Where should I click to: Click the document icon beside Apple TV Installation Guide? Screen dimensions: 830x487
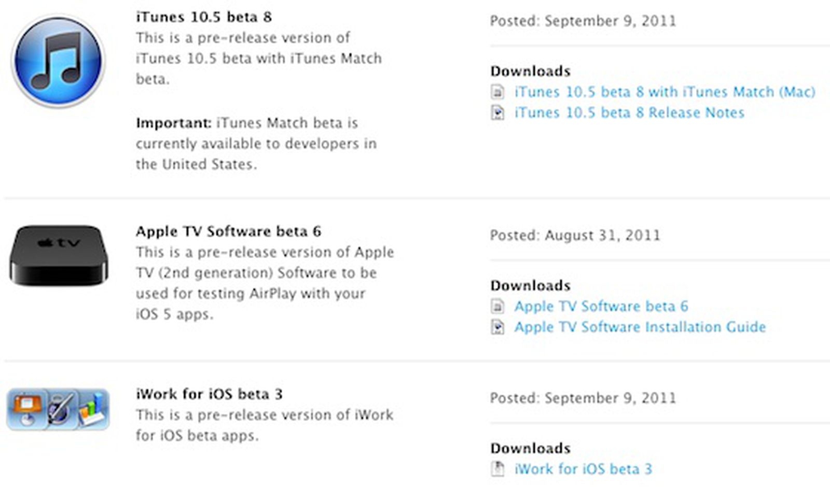(497, 327)
